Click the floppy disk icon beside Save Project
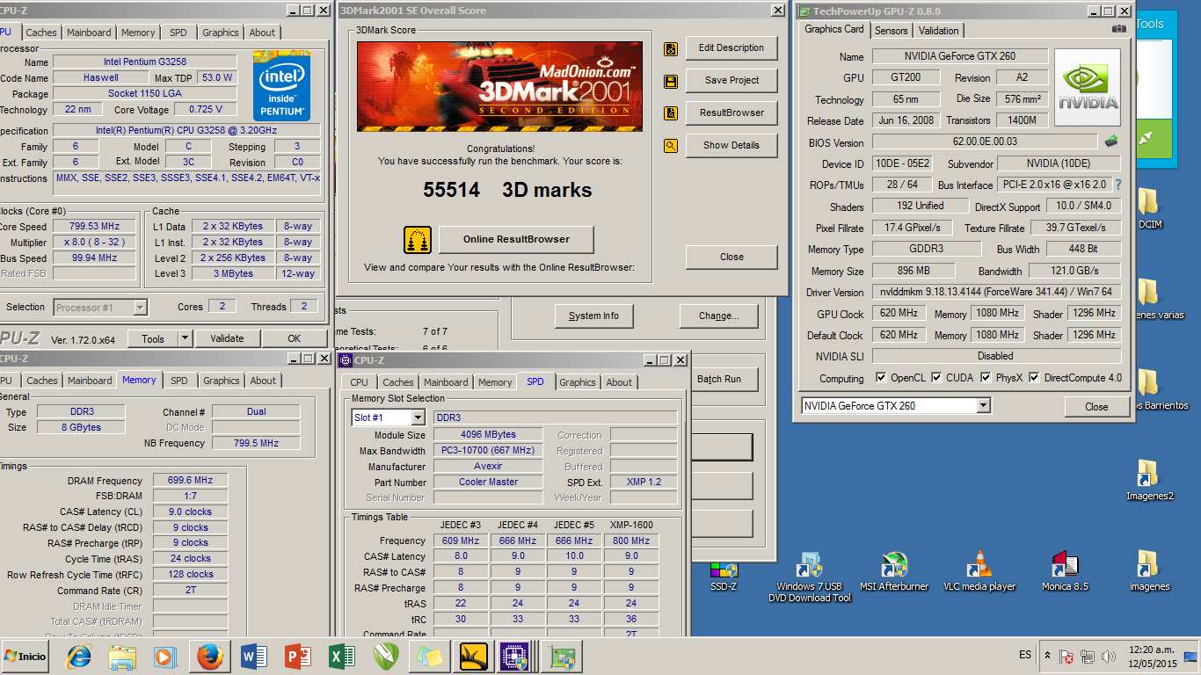This screenshot has height=675, width=1201. click(671, 82)
